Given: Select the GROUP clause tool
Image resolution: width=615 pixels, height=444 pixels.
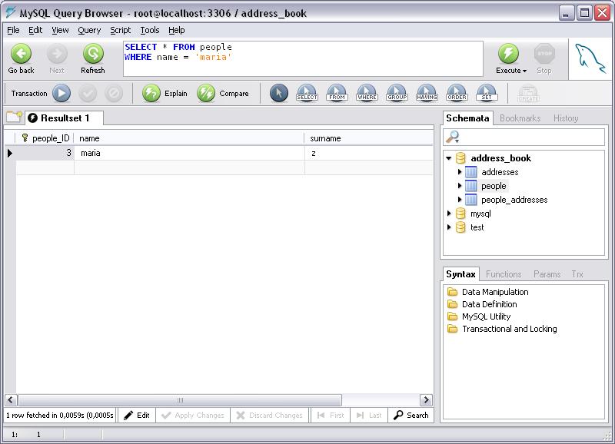Looking at the screenshot, I should pyautogui.click(x=397, y=93).
